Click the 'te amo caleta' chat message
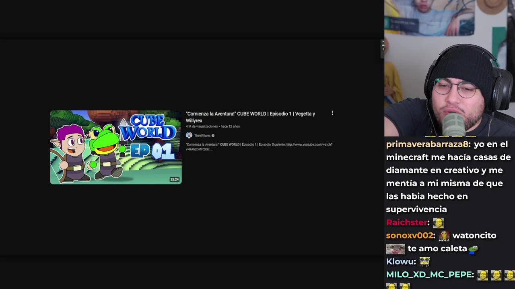Viewport: 515px width, 289px height. (x=437, y=249)
